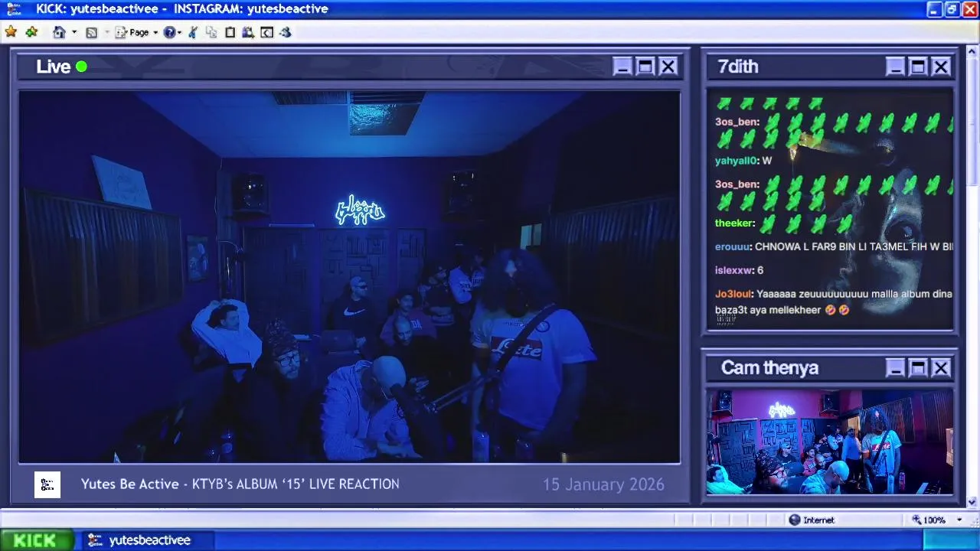This screenshot has width=980, height=551.
Task: Select the Cut scissors icon
Action: 193,32
